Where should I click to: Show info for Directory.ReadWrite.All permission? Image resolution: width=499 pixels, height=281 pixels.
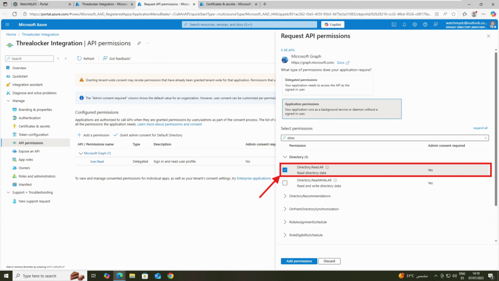point(335,181)
